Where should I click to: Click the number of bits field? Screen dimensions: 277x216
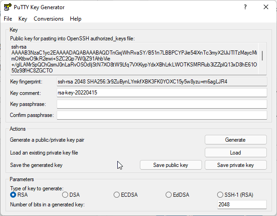(x=242, y=205)
